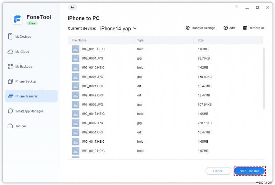Expand the iPhone14 yap device dropdown
Viewport: 275px width, 185px height.
(x=118, y=29)
